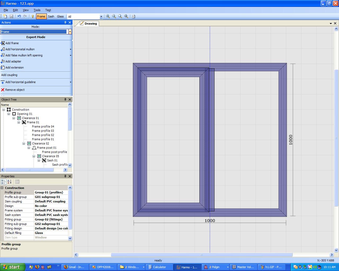The height and width of the screenshot is (271, 339).
Task: Toggle the Sash mode button
Action: 51,16
